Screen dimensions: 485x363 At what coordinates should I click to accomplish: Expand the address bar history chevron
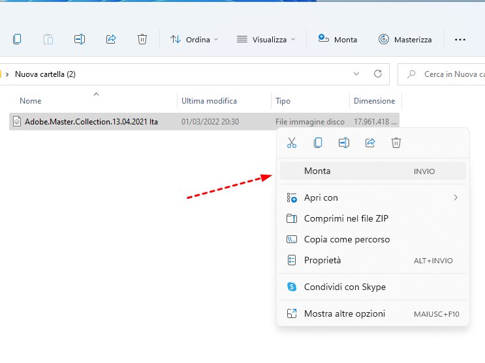[356, 74]
